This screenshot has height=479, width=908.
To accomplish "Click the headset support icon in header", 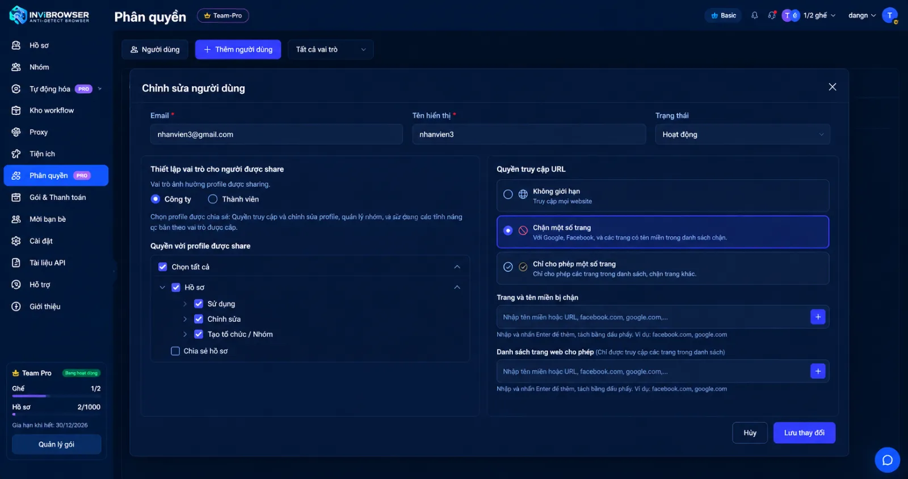I will [x=772, y=15].
